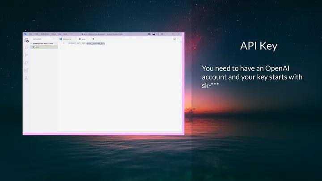Open the Selection menu
322x181 pixels.
coord(45,34)
